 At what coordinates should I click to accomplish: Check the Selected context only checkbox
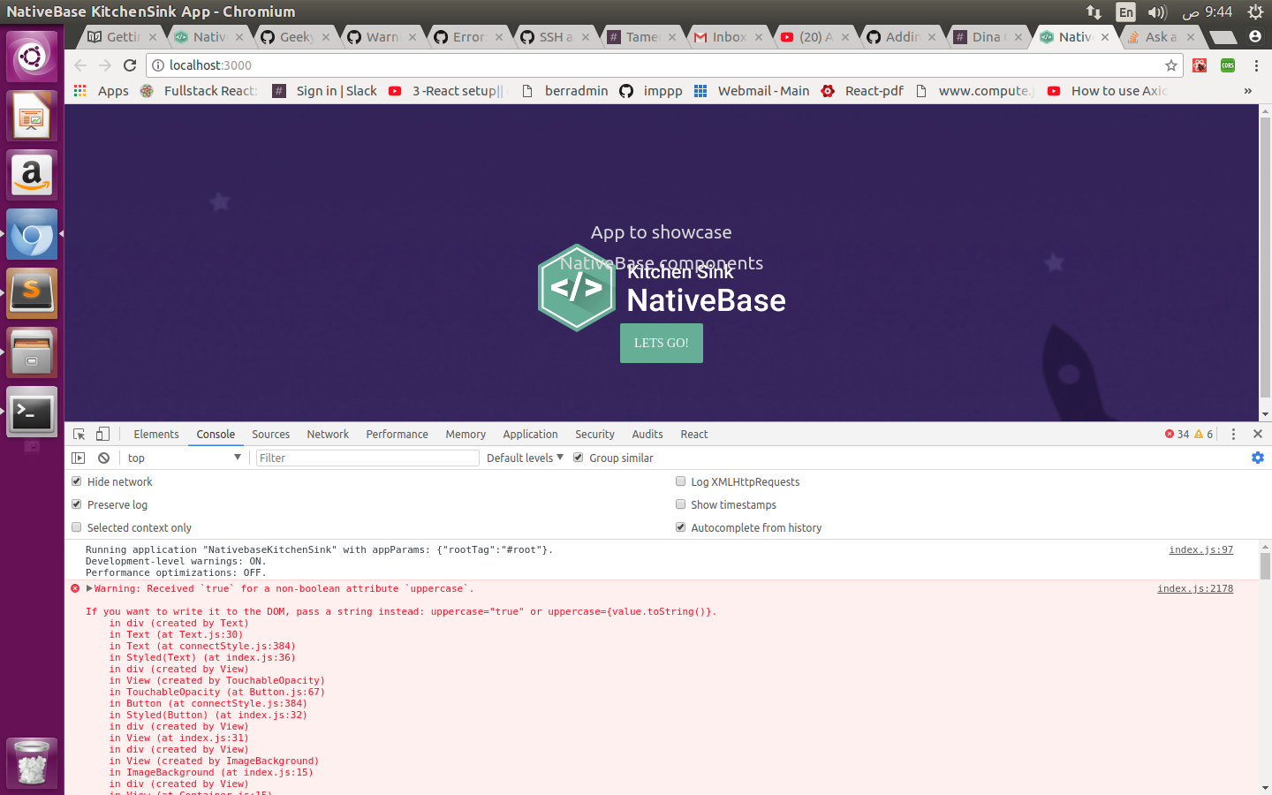(76, 526)
